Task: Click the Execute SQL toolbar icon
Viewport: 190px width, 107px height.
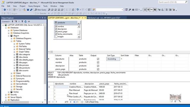Action: point(159,10)
